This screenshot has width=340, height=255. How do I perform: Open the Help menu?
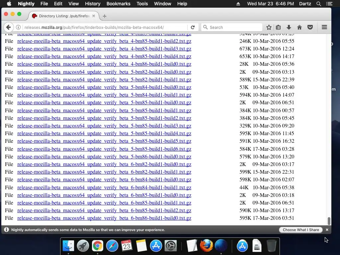(182, 4)
